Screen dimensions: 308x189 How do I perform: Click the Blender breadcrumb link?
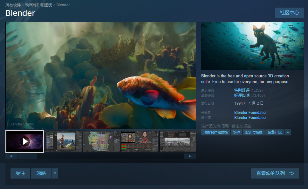[x=63, y=5]
